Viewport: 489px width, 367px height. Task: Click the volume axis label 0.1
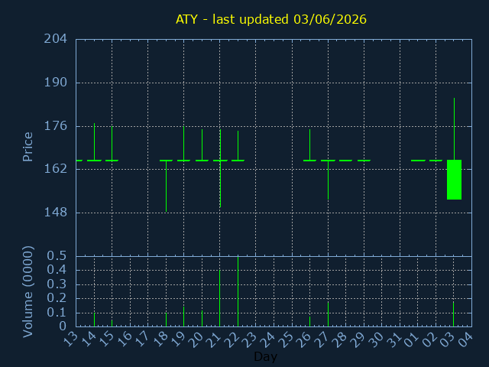57,313
